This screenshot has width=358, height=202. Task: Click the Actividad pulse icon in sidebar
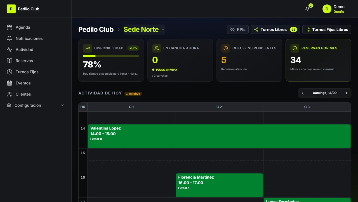[10, 50]
